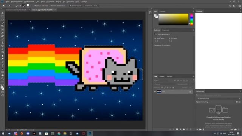Select the Brush tool

pos(3,39)
